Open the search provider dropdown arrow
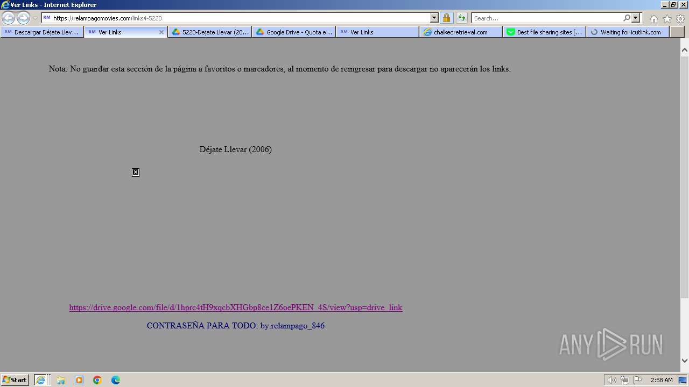The height and width of the screenshot is (387, 689). (x=636, y=18)
